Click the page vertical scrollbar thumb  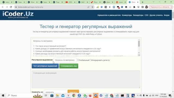[173, 15]
